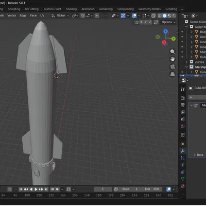
Task: Select the Scene Collection row
Action: pos(195,22)
